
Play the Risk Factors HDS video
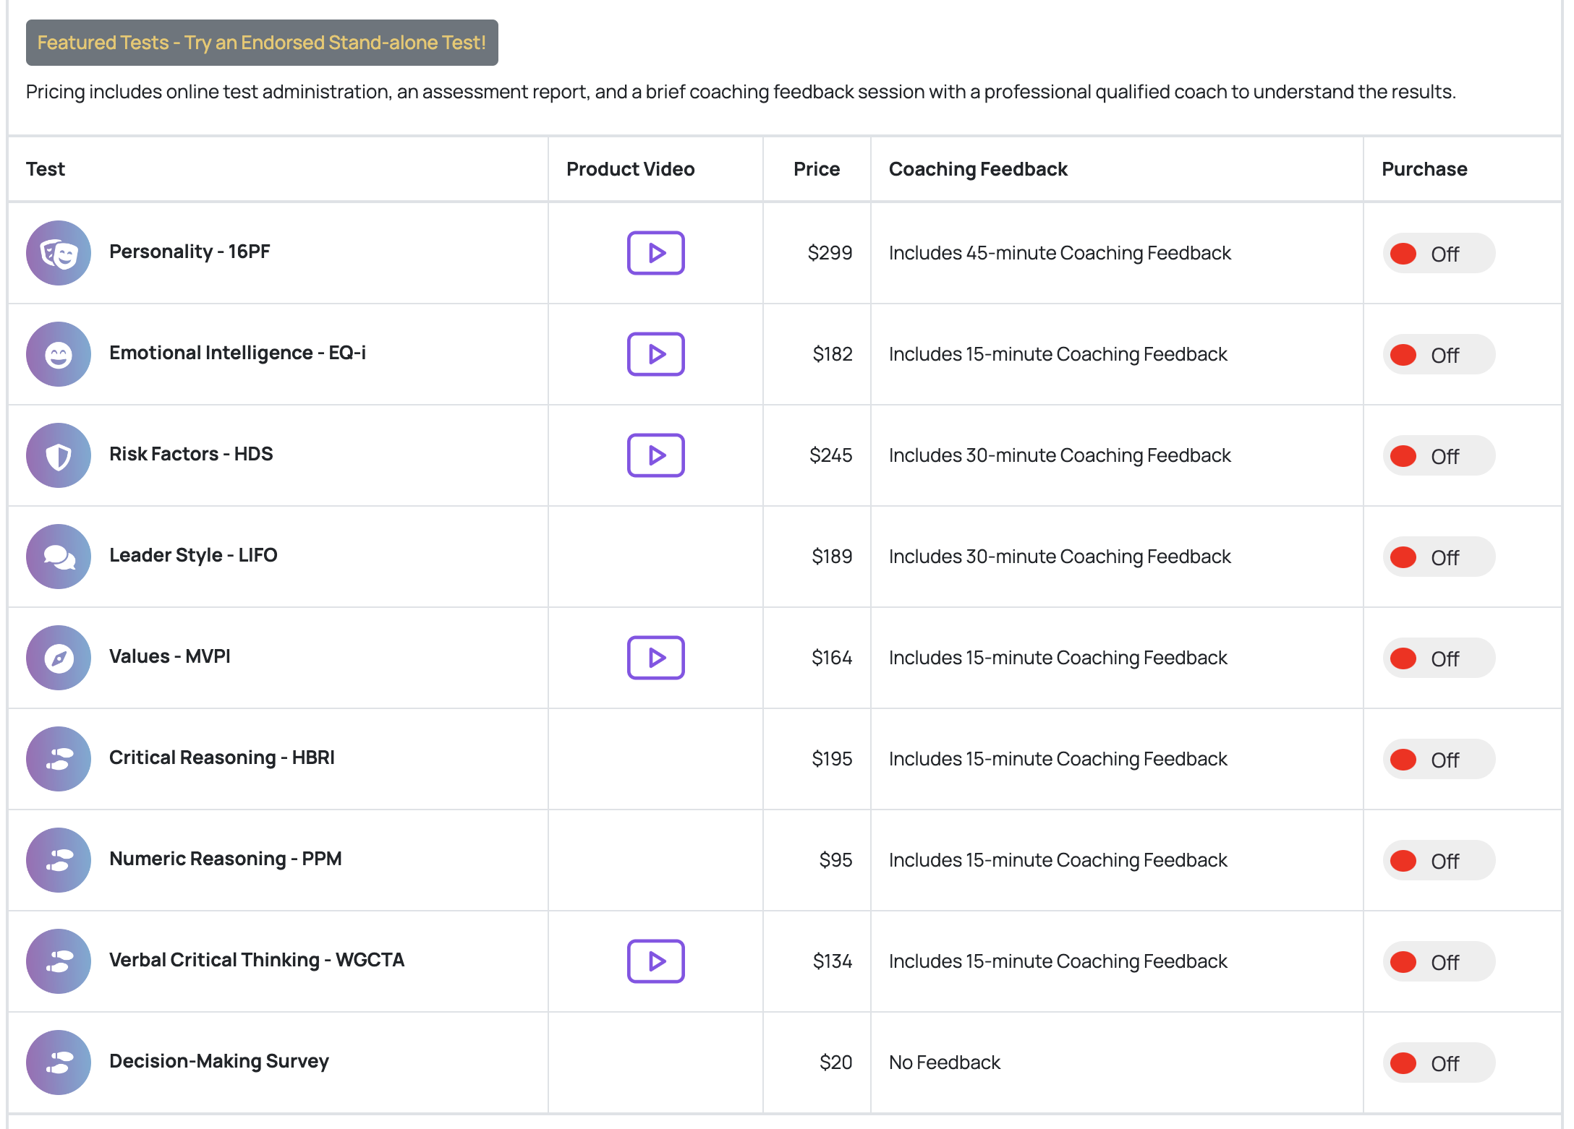click(x=655, y=455)
